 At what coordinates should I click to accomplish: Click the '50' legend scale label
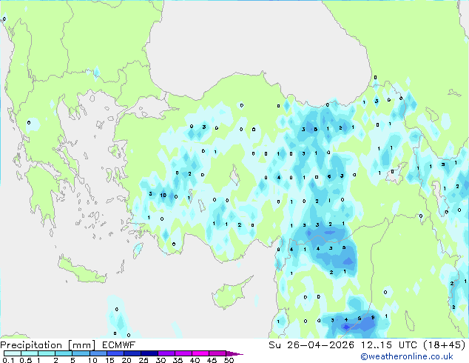(x=229, y=360)
